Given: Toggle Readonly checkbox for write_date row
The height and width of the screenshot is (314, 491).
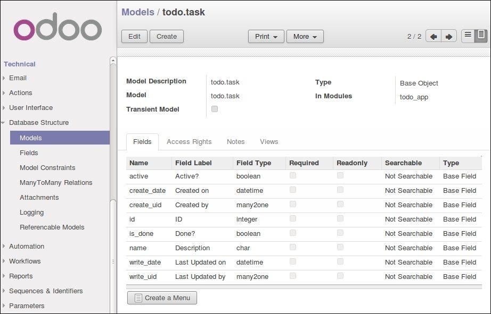Looking at the screenshot, I should [x=340, y=262].
